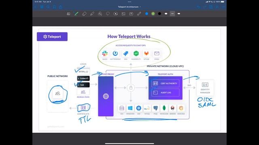The height and width of the screenshot is (145, 259).
Task: Click the 'How Teleport Works' heading
Action: pos(129,37)
